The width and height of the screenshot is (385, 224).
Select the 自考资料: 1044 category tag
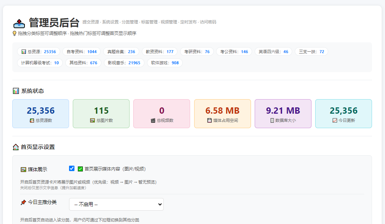[x=82, y=52]
